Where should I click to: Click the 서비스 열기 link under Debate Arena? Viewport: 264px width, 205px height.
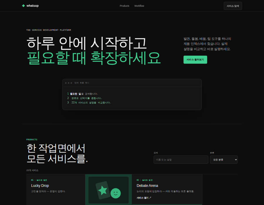144,198
